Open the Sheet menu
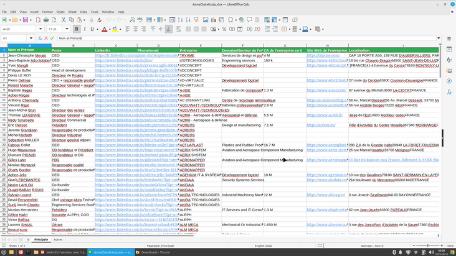 (x=72, y=12)
